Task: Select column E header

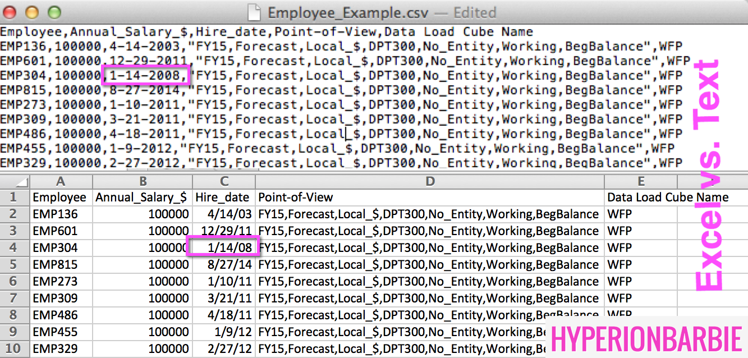Action: click(640, 181)
